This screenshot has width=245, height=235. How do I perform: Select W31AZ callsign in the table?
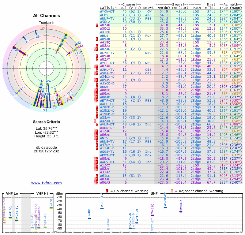tap(105, 172)
